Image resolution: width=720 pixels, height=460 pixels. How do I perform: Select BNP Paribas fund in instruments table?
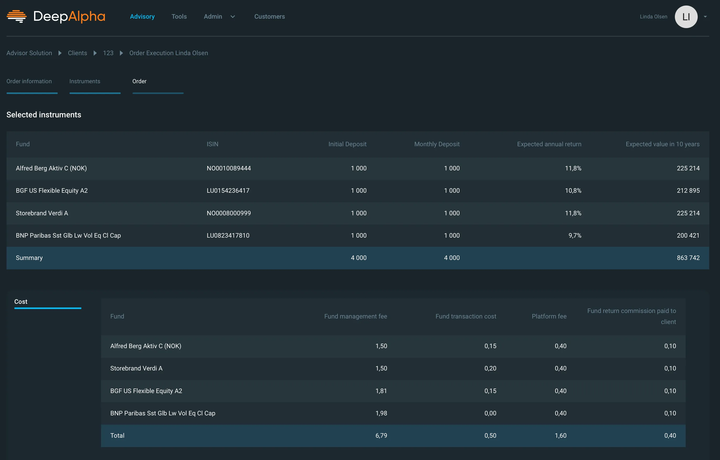[x=68, y=235]
